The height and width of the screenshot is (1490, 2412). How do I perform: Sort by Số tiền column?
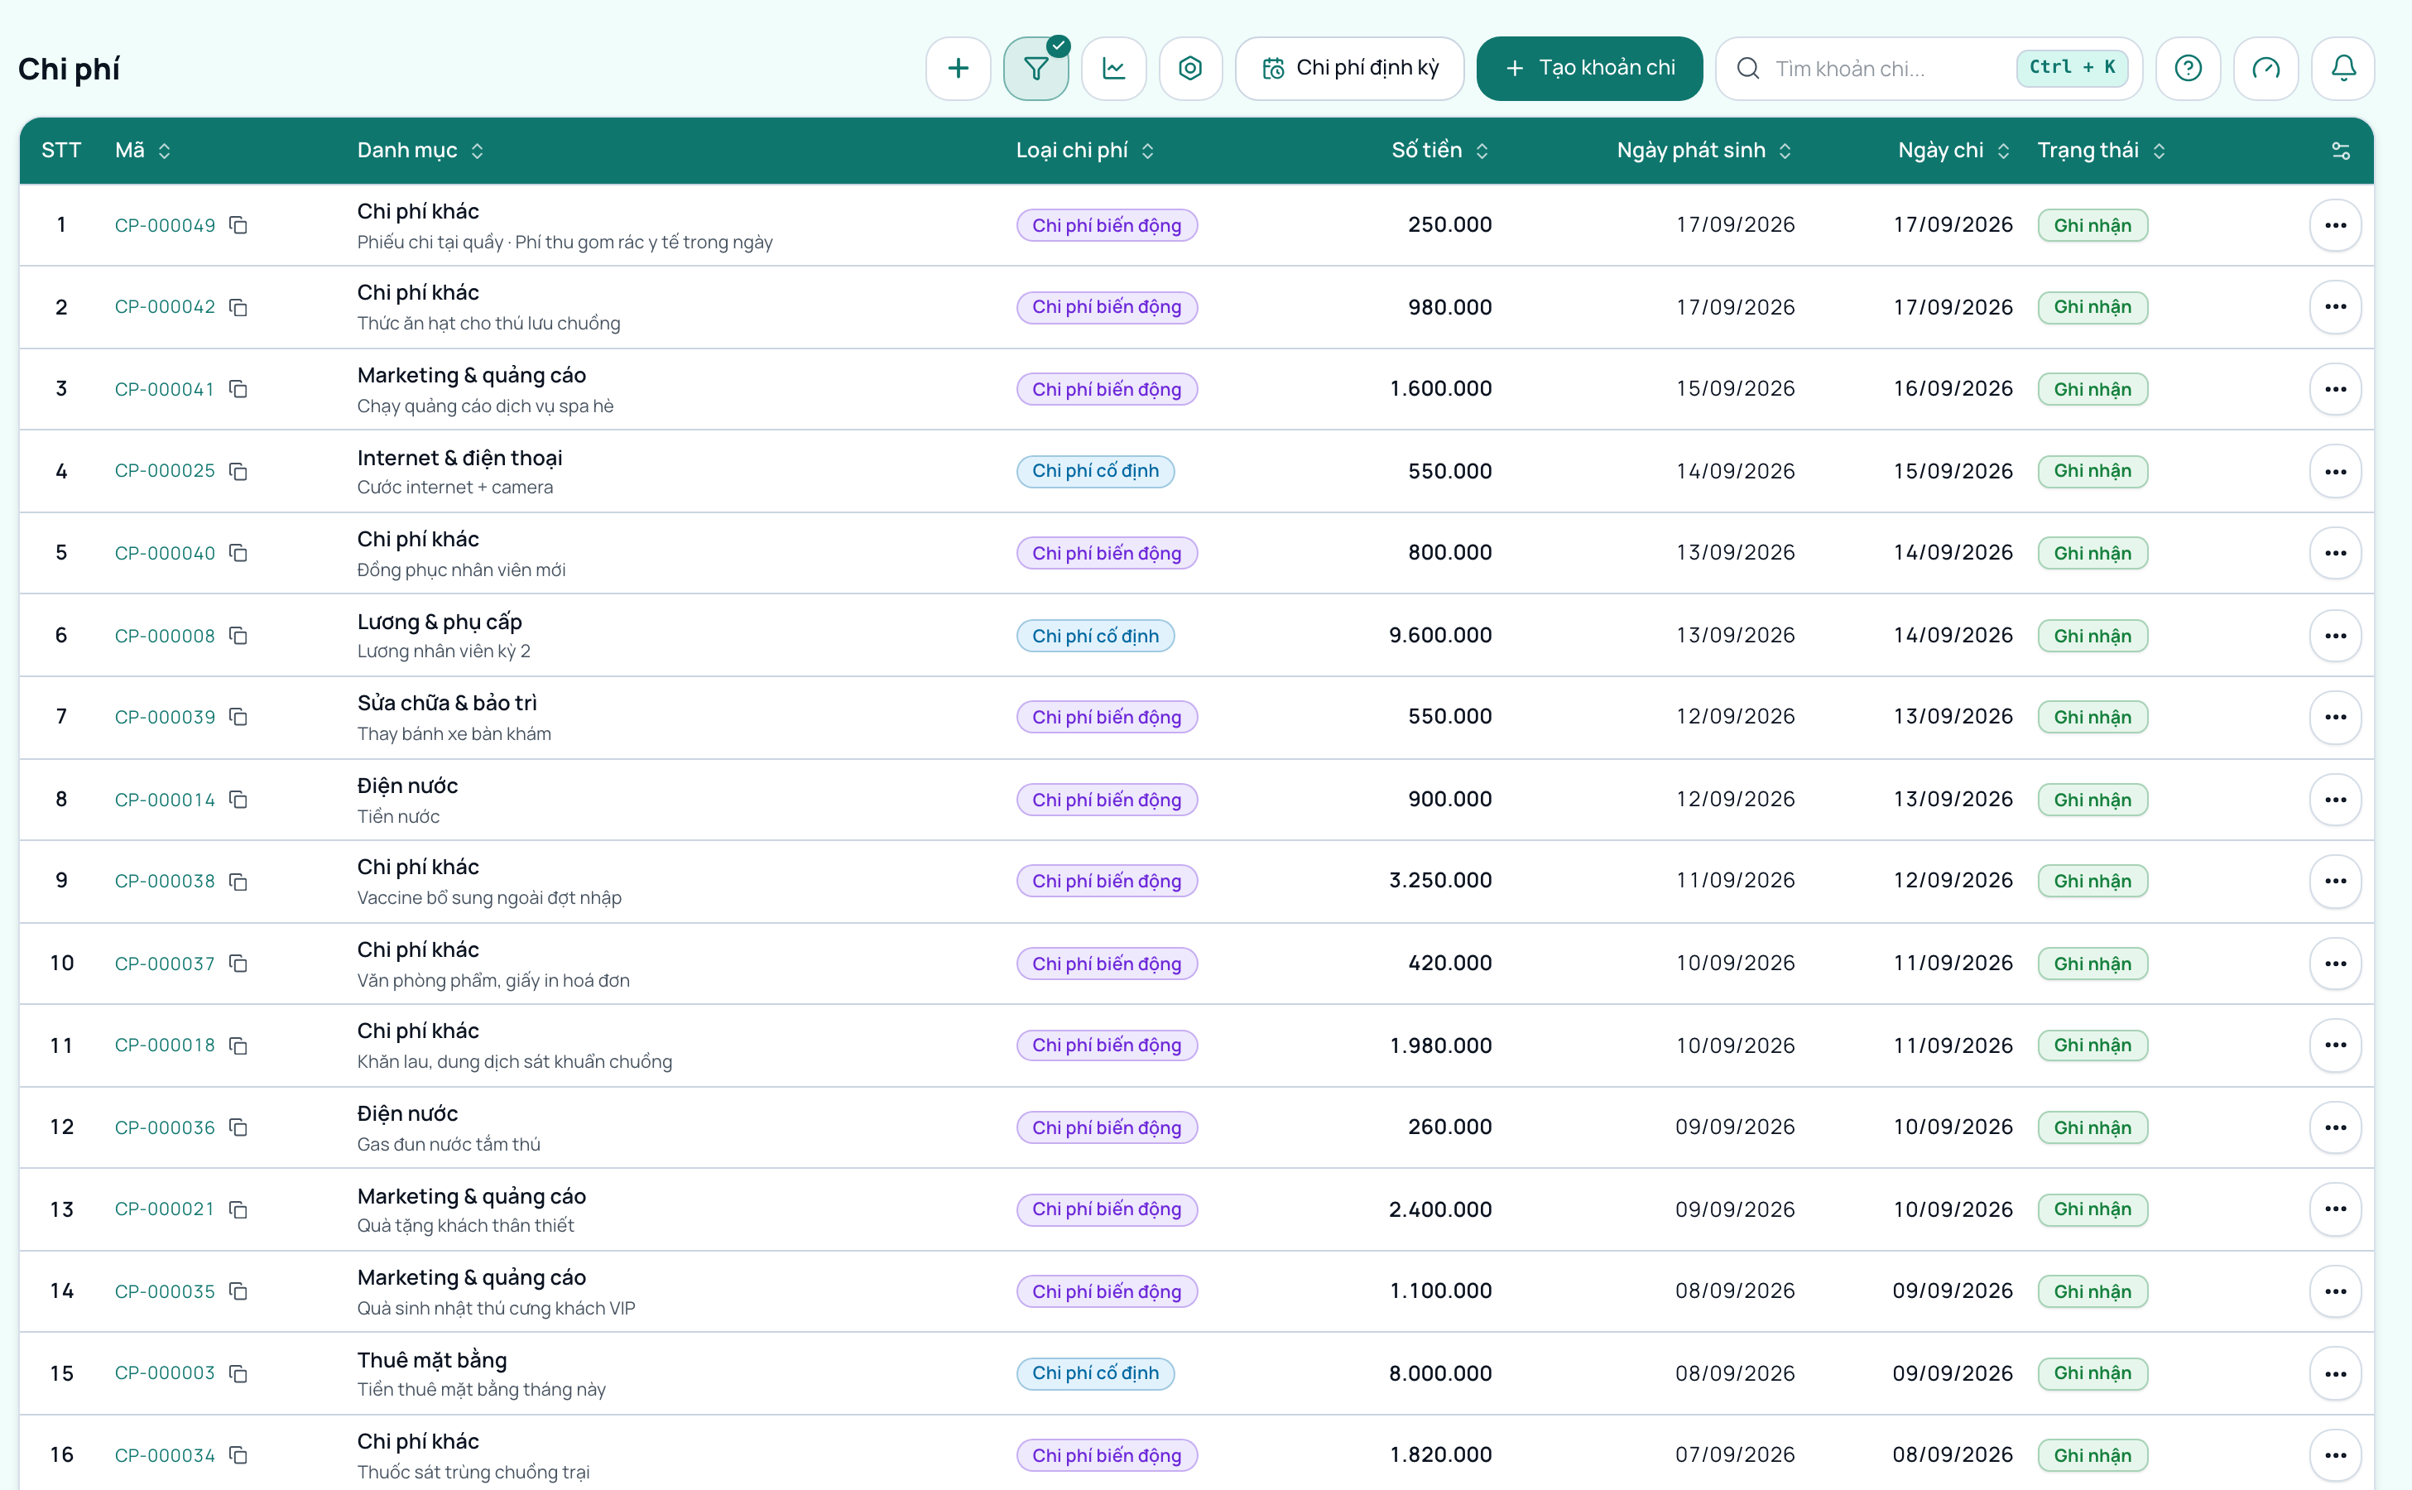click(1439, 151)
